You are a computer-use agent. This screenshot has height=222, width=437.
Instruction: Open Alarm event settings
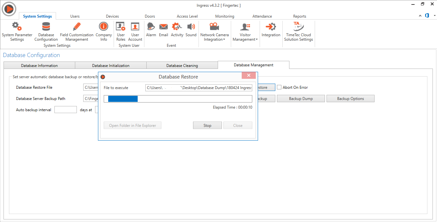pos(151,30)
